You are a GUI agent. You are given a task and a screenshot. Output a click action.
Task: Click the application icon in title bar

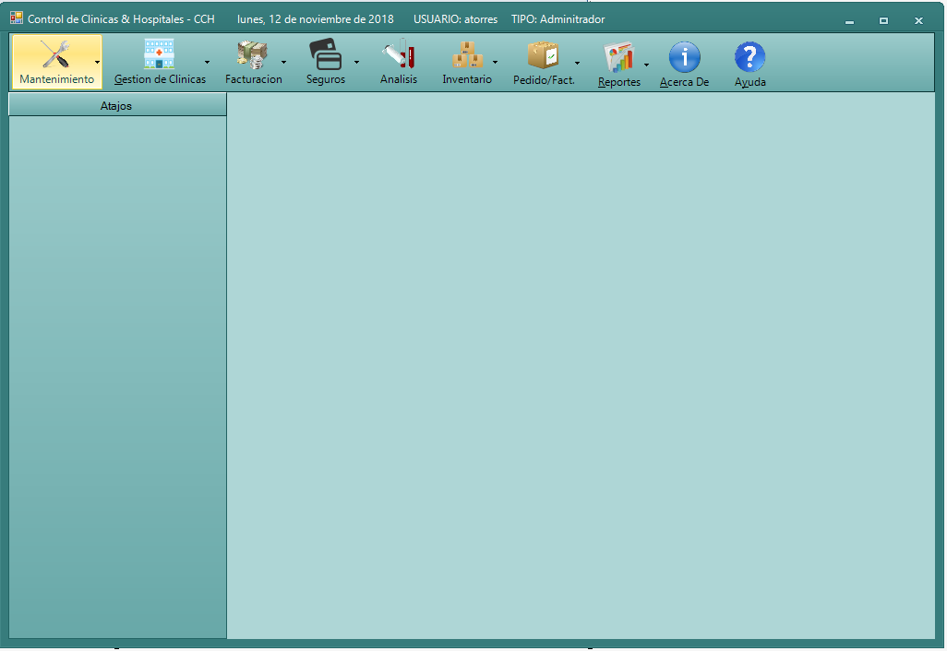[17, 18]
